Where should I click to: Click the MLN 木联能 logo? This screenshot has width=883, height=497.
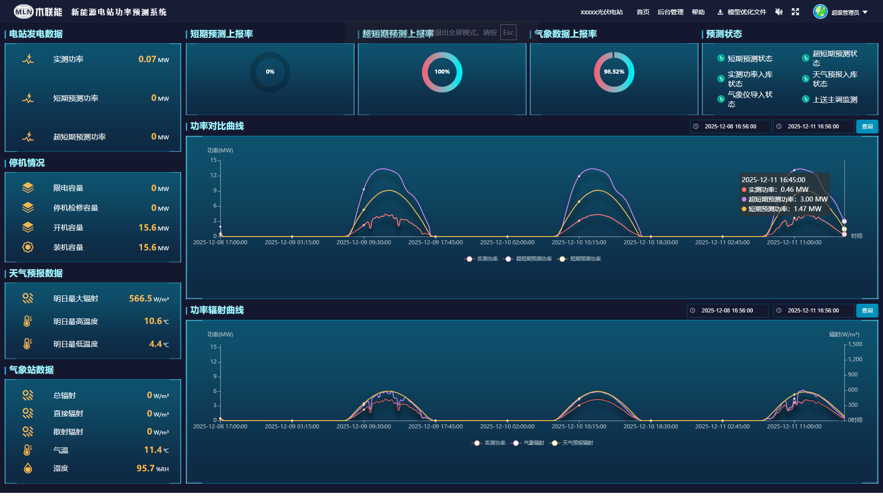click(x=38, y=12)
